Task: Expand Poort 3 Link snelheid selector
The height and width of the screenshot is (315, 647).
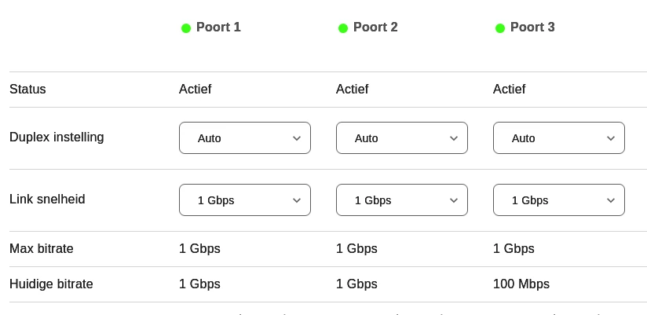Action: pyautogui.click(x=559, y=200)
